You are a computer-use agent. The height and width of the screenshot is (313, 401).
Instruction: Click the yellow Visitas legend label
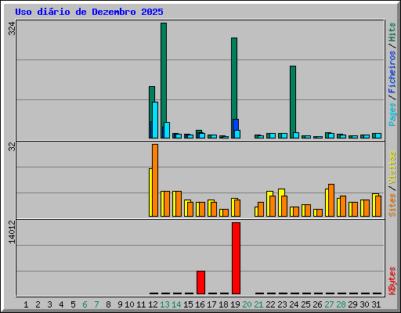point(392,167)
